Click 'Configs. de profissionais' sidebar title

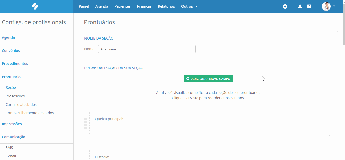pos(34,22)
